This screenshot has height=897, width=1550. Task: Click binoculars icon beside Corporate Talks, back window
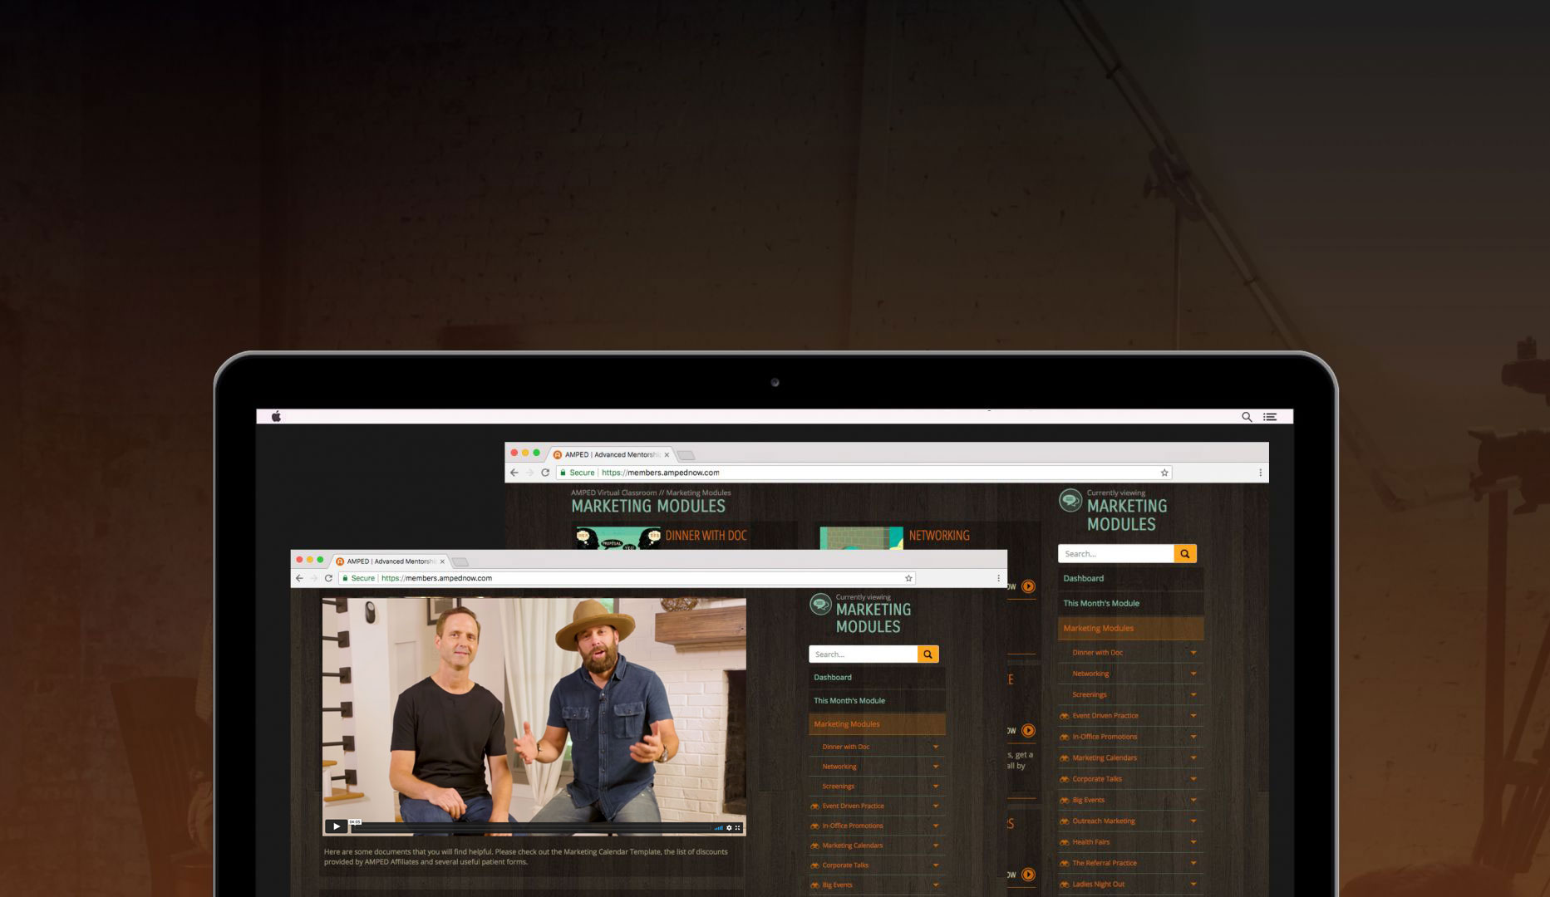click(1065, 779)
